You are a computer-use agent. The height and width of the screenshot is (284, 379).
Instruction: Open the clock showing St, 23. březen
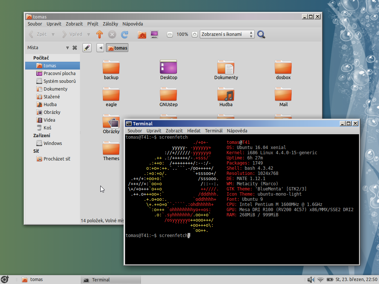tap(356, 280)
